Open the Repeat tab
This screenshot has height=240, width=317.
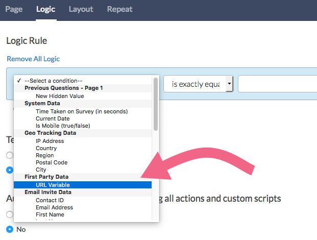tap(120, 9)
